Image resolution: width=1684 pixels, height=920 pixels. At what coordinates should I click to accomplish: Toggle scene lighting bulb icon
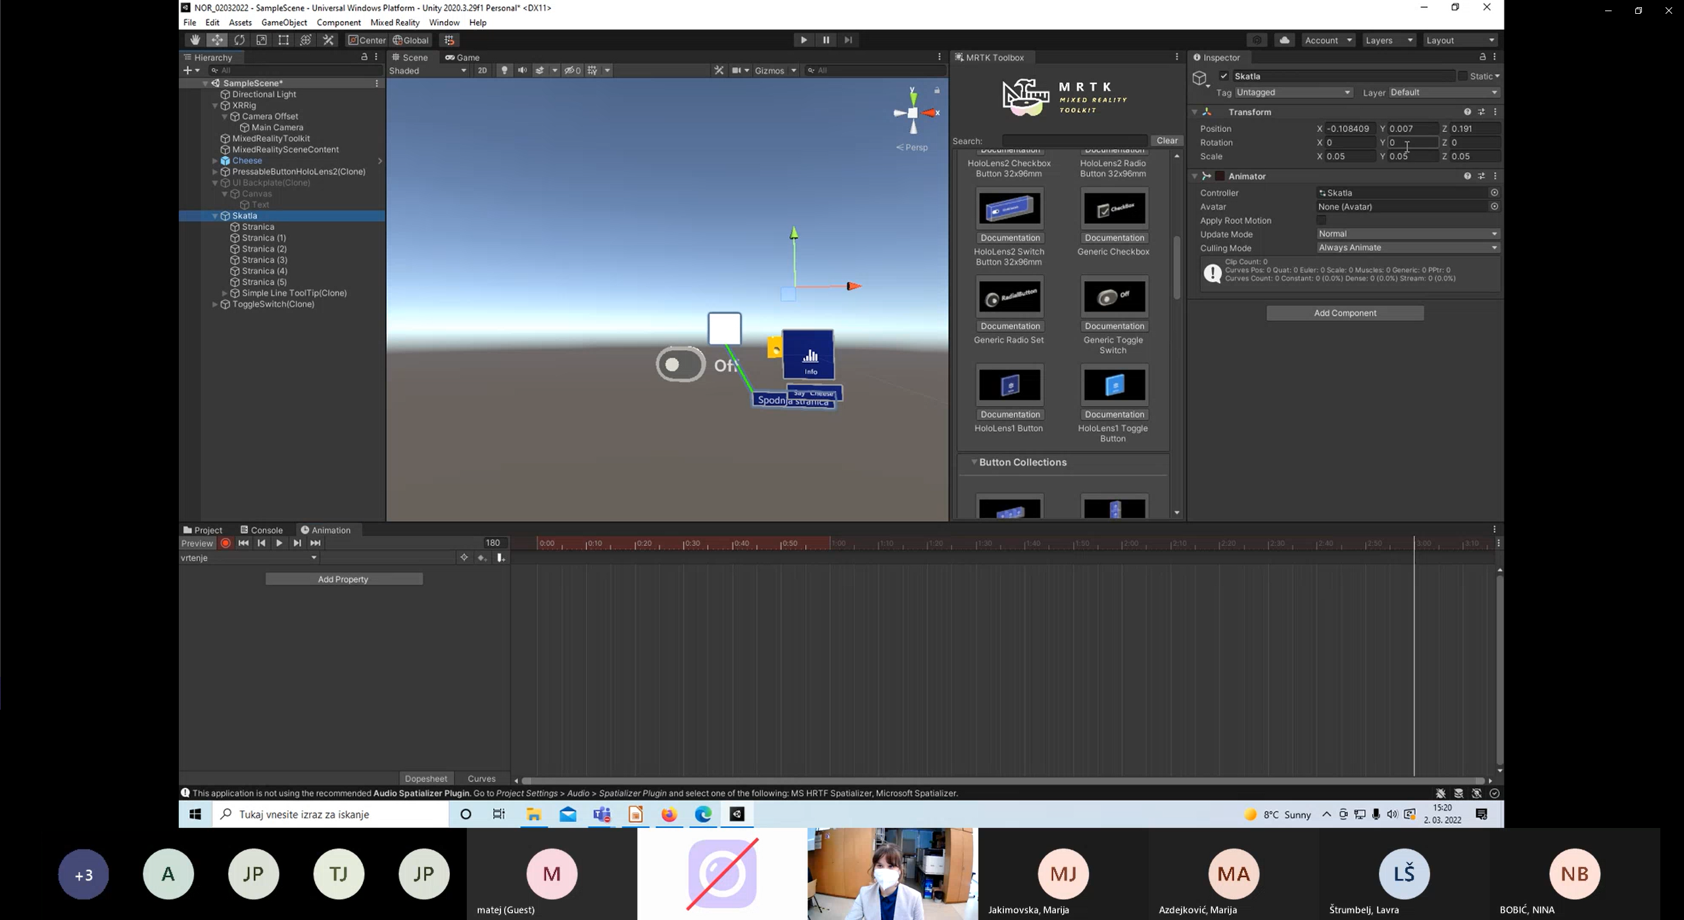tap(504, 70)
